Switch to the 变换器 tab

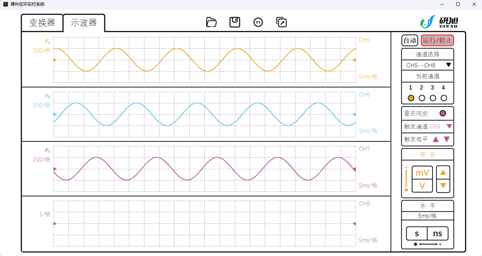[x=42, y=23]
